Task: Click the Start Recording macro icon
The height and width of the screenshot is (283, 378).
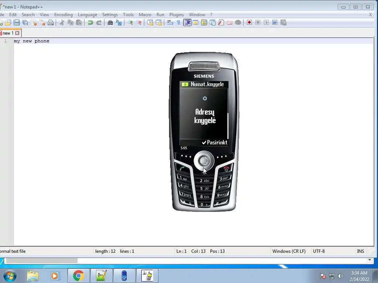Action: tap(249, 22)
